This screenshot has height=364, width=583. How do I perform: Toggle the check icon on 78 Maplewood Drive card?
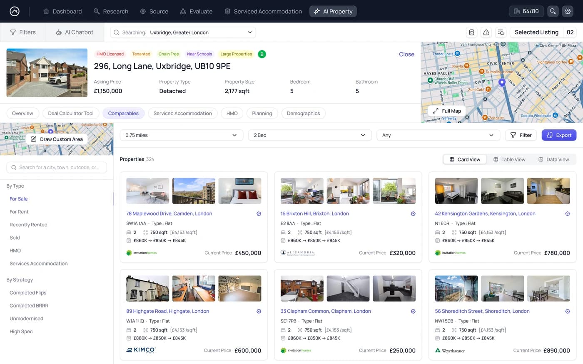259,213
